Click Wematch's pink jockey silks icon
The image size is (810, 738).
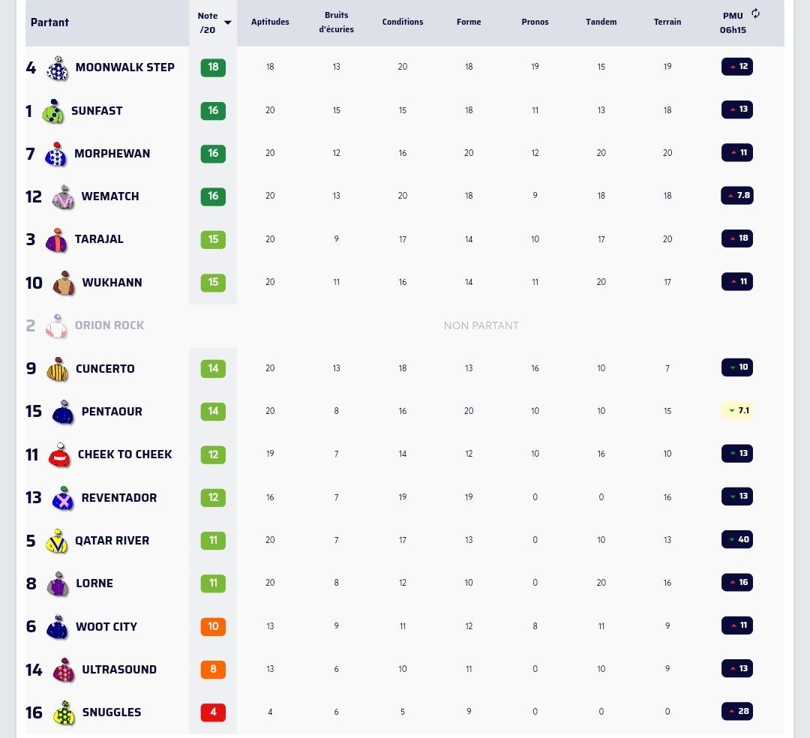point(63,196)
